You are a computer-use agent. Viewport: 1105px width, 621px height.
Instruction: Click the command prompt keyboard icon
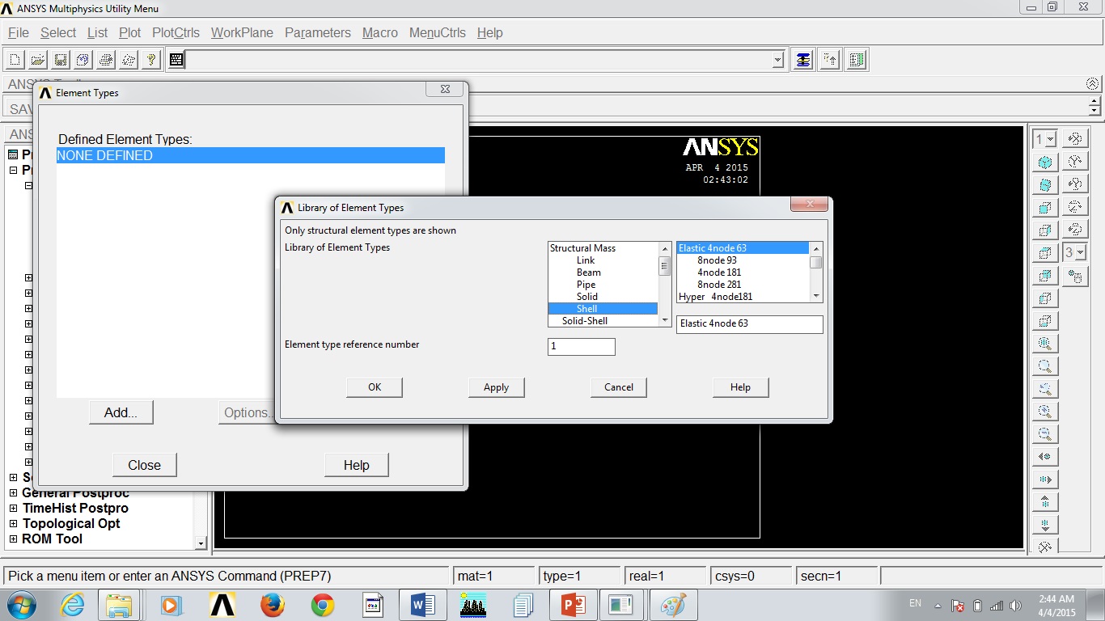click(x=176, y=60)
